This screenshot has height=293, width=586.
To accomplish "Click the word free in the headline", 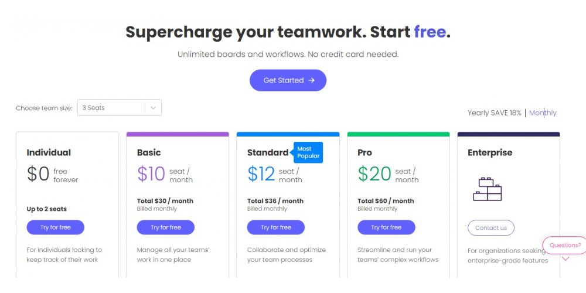I will point(430,32).
